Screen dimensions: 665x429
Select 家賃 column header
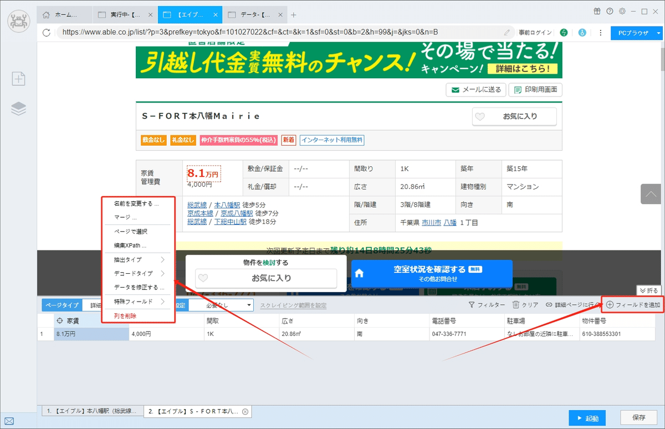coord(91,320)
